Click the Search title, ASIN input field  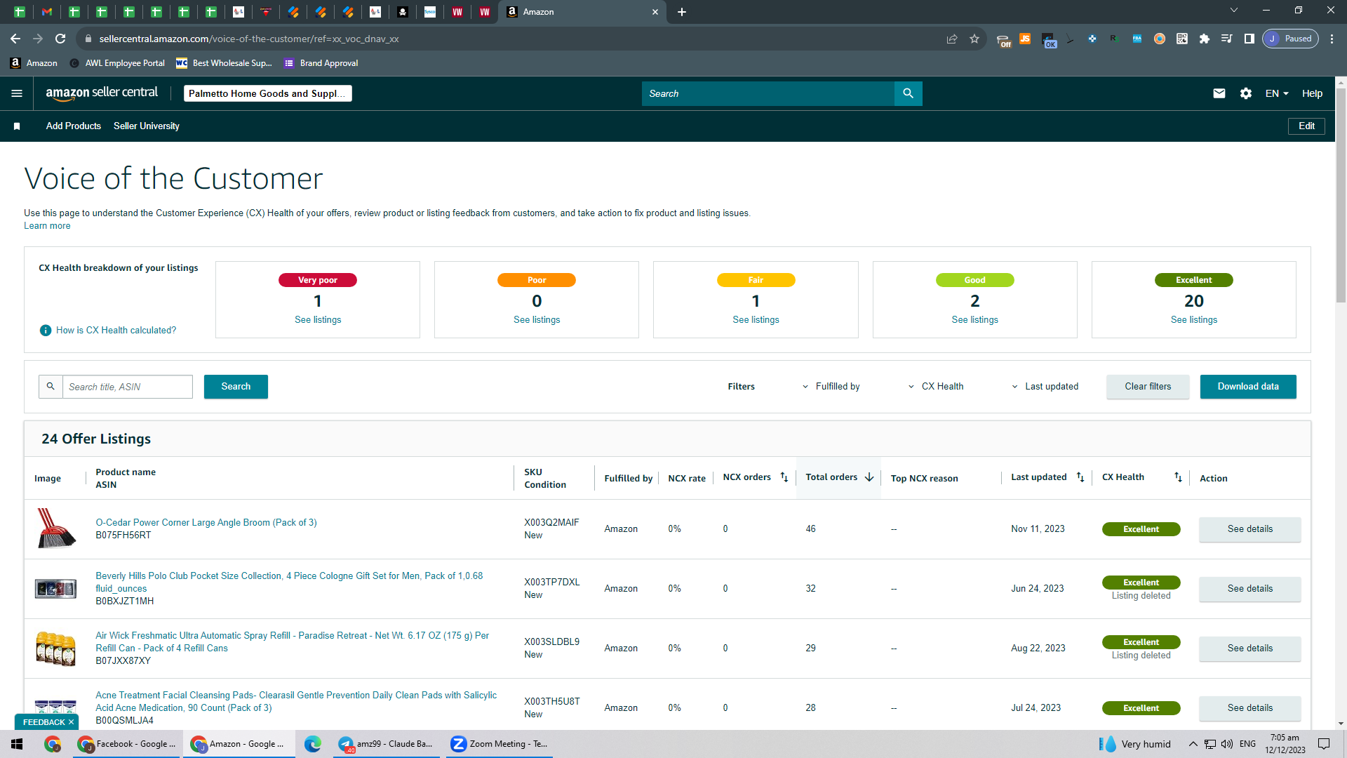pyautogui.click(x=128, y=387)
